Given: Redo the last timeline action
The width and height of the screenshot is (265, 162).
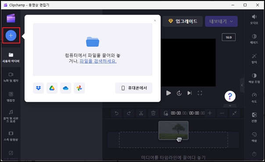Looking at the screenshot, I should point(129,113).
